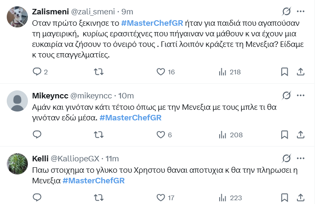Open more options for Mikeyncc's tweet
Image resolution: width=324 pixels, height=204 pixels.
tap(300, 95)
